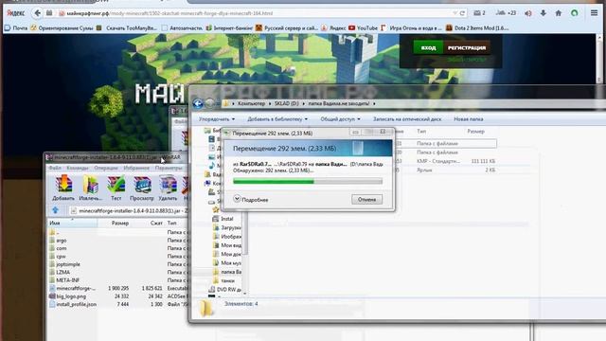
Task: Open WinRAR Избранное menu
Action: pos(136,169)
